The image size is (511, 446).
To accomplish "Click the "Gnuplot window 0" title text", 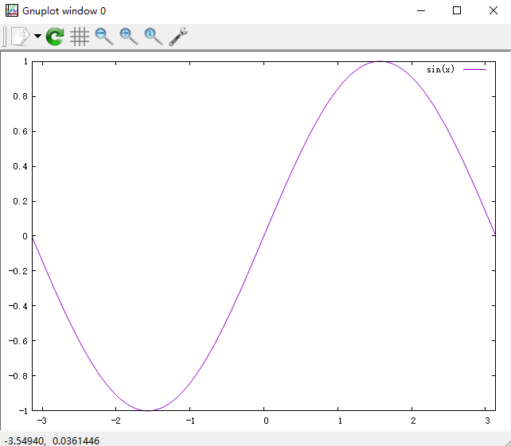I will pyautogui.click(x=64, y=10).
